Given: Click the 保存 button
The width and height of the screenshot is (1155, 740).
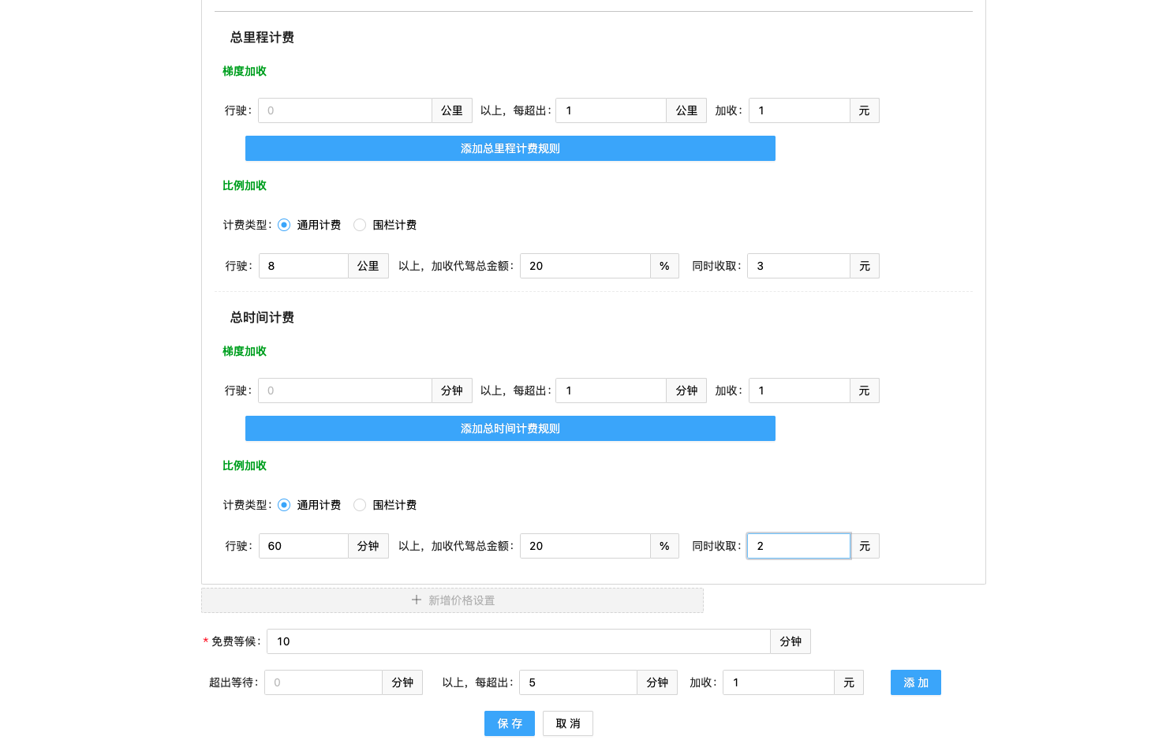Looking at the screenshot, I should pos(510,723).
